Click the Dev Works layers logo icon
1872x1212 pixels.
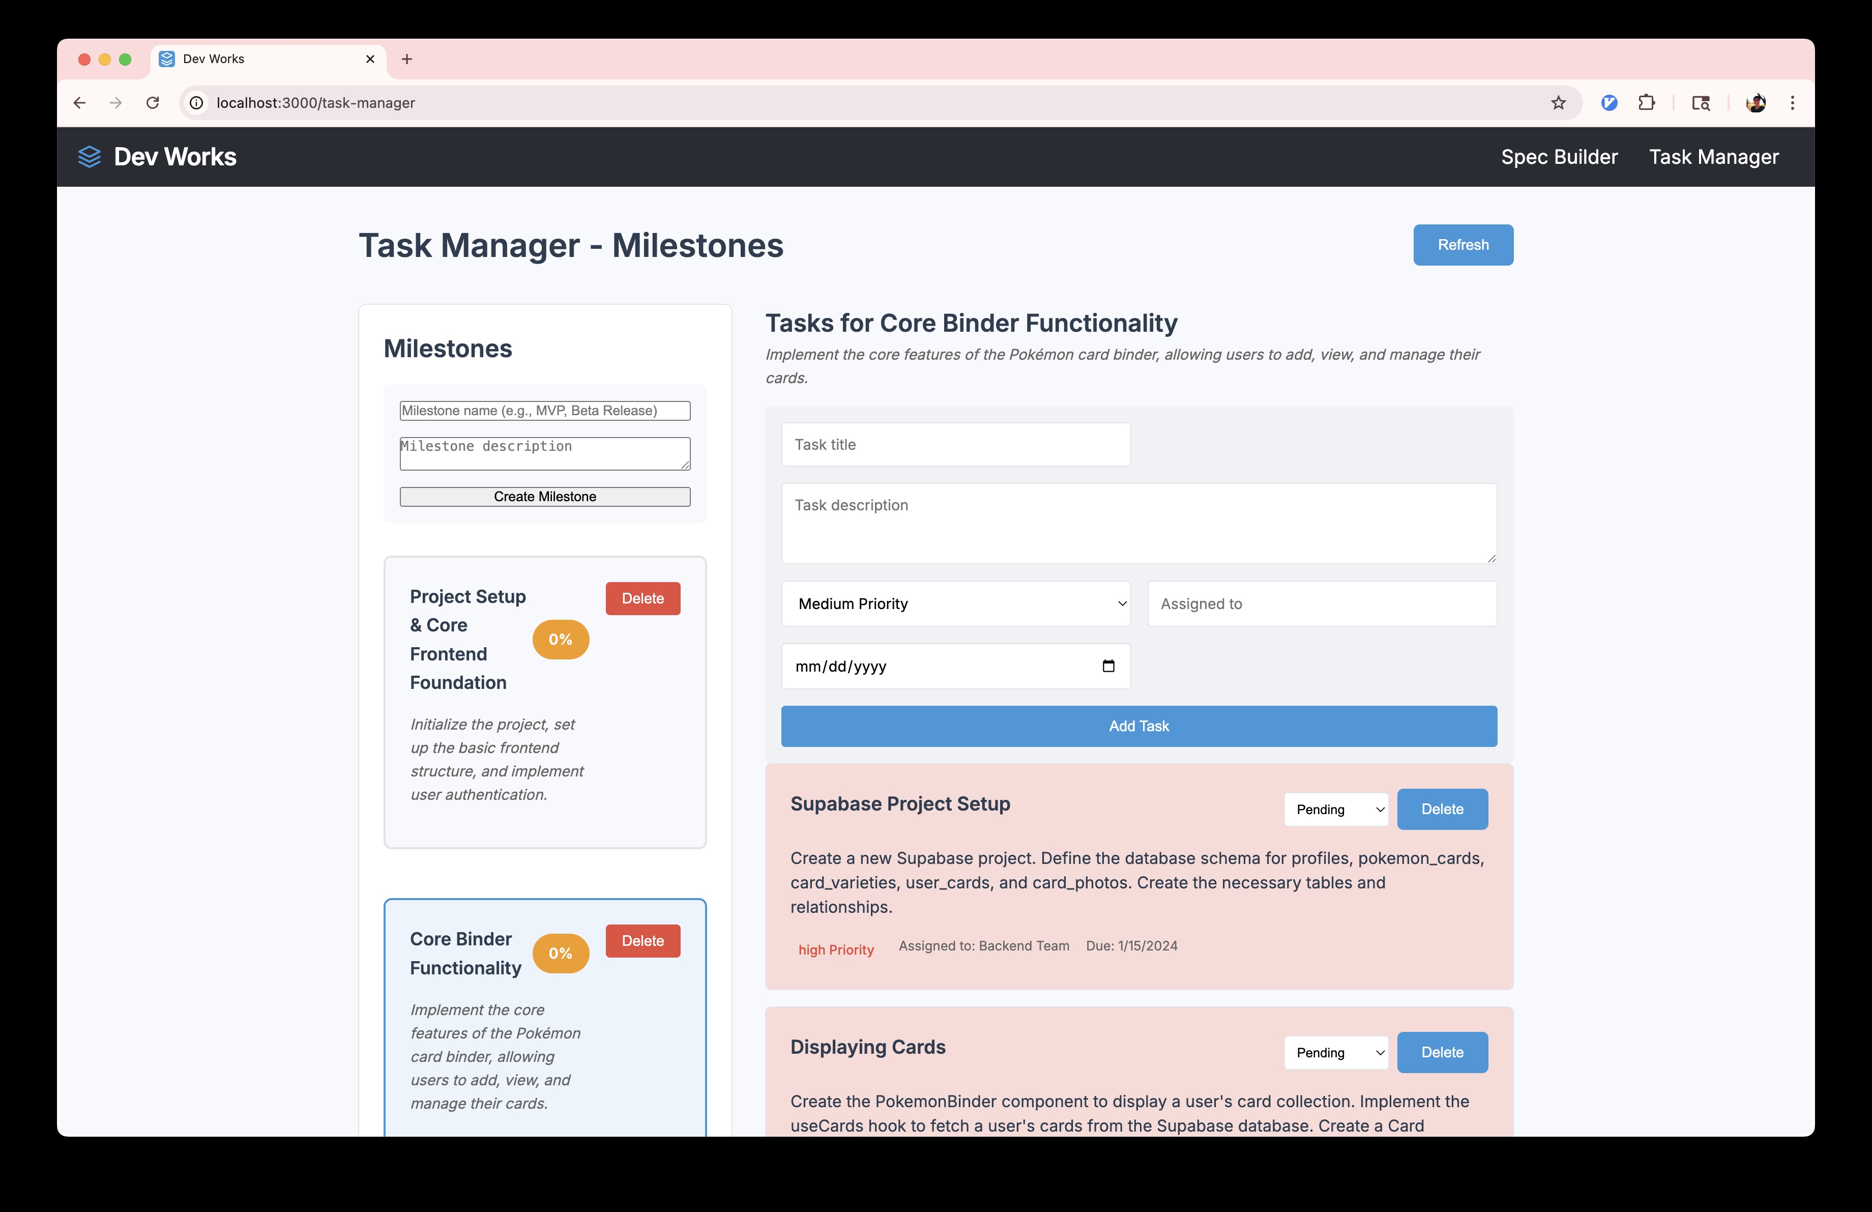[x=89, y=157]
